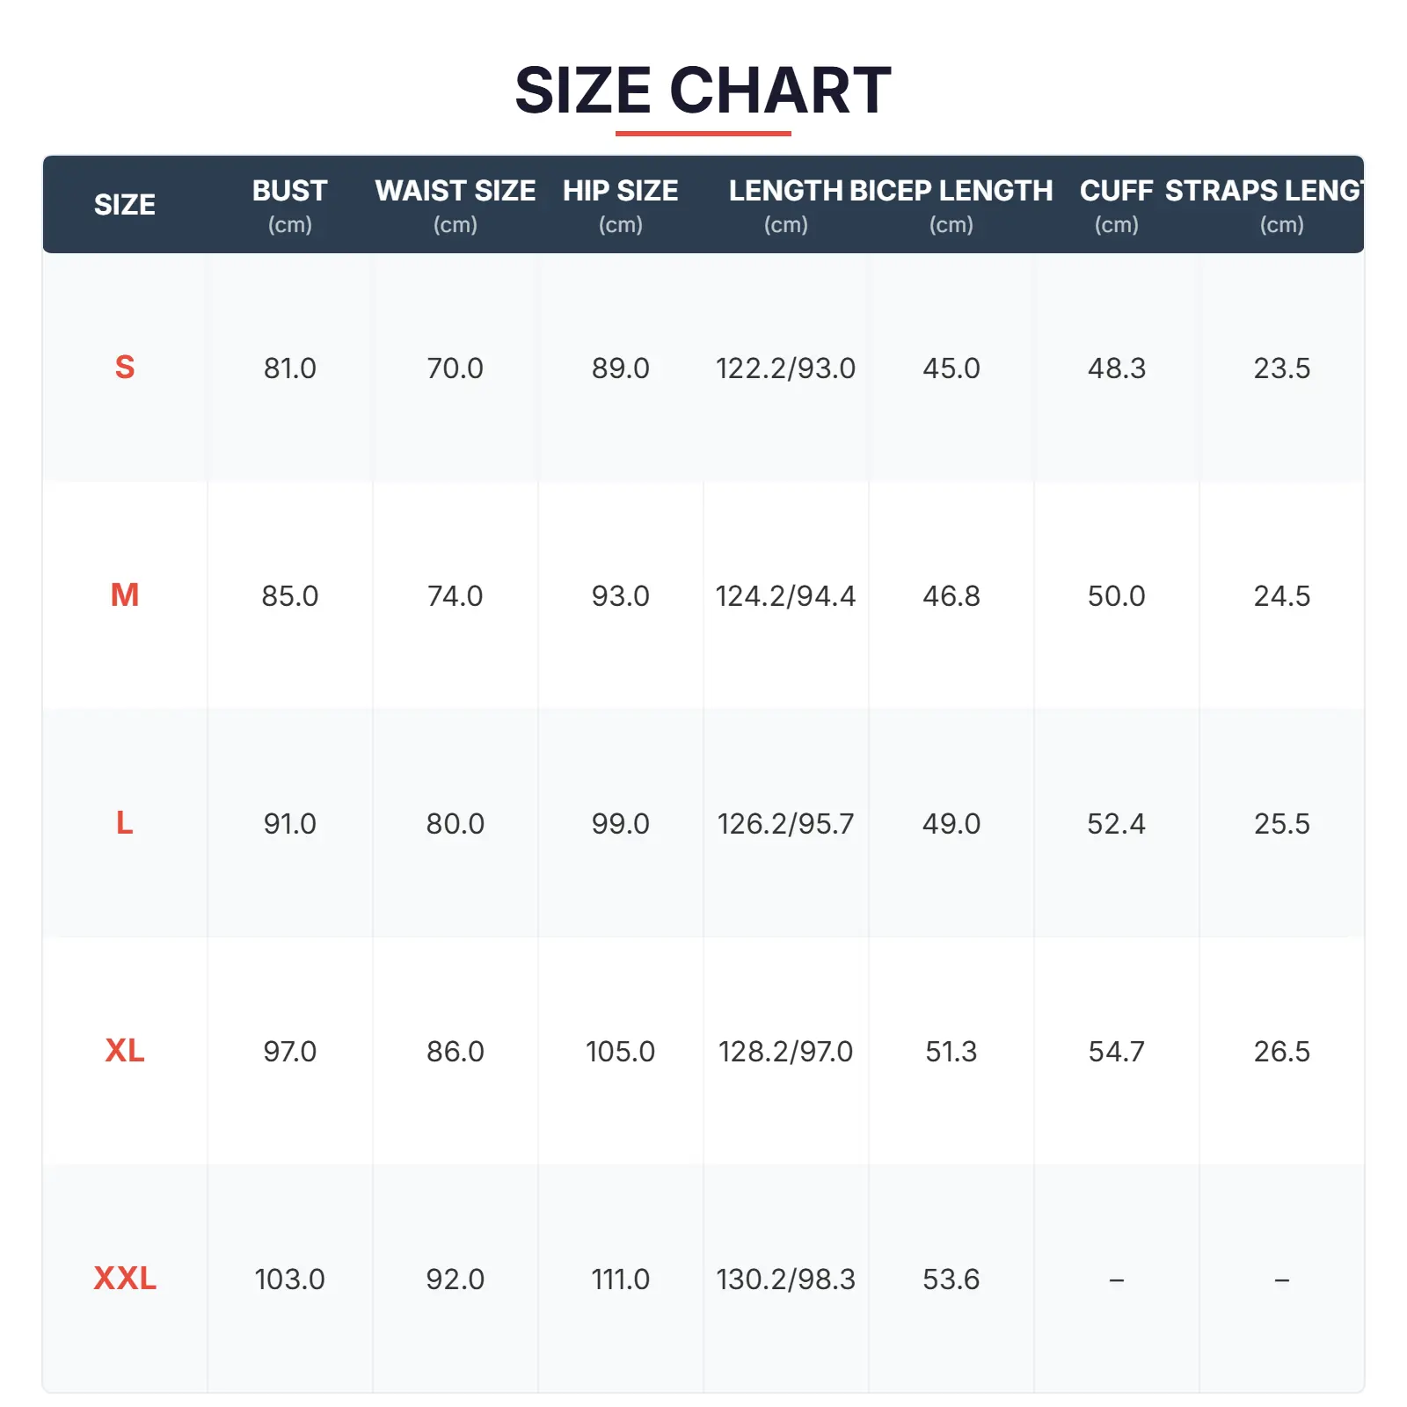
Task: Click the 99.0 hip size cell
Action: click(x=620, y=823)
